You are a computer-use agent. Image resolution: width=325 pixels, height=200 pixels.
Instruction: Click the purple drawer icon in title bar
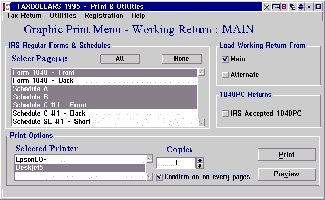(284, 7)
